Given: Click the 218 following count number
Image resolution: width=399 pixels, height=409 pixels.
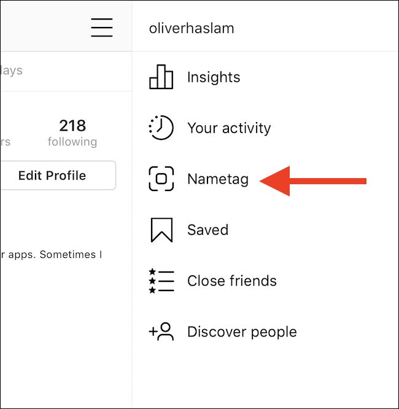Looking at the screenshot, I should (72, 126).
